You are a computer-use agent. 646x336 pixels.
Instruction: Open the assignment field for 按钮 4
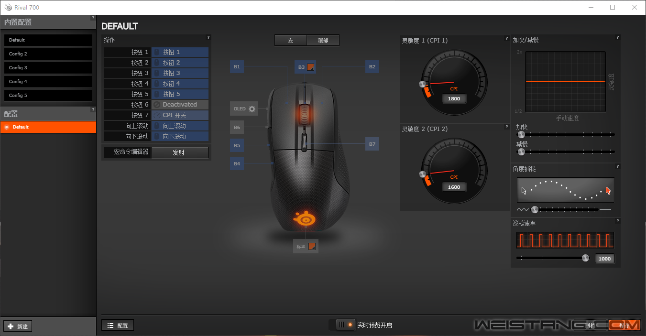pos(180,84)
